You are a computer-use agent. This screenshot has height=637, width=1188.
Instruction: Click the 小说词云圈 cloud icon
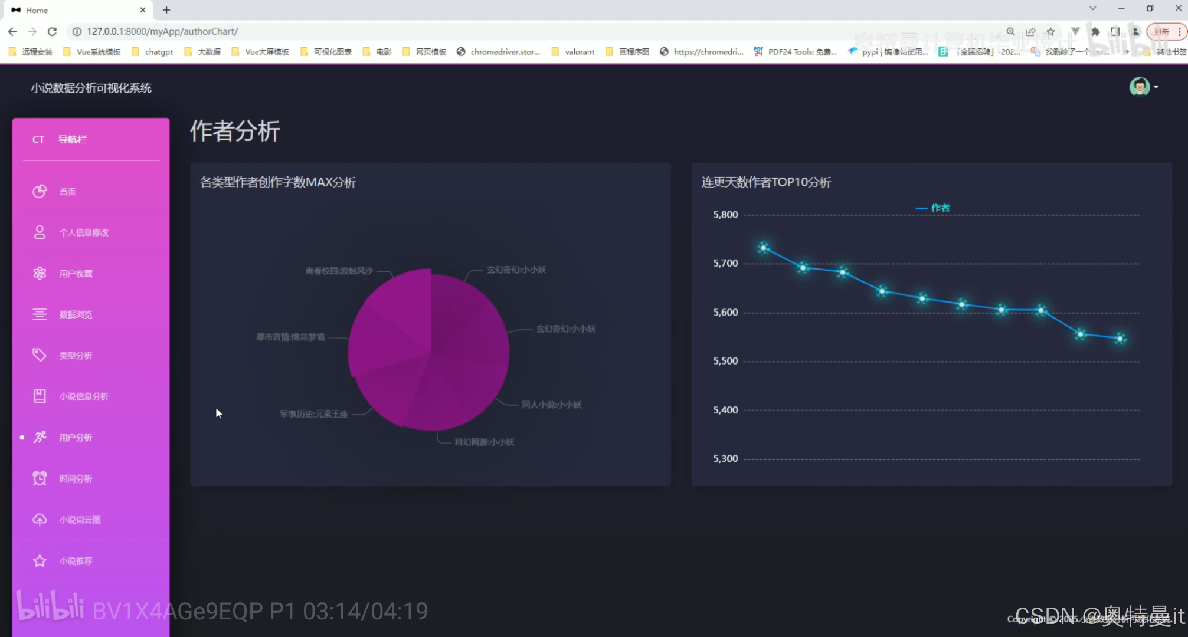(x=40, y=519)
